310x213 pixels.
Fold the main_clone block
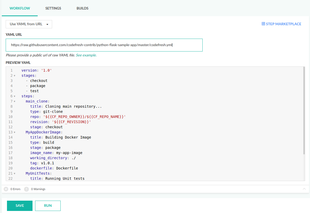pyautogui.click(x=14, y=101)
